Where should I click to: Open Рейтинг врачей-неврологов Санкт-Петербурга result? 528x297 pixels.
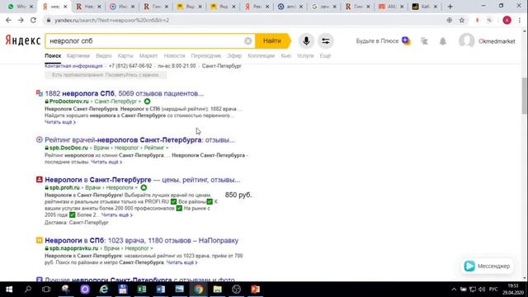click(x=139, y=140)
